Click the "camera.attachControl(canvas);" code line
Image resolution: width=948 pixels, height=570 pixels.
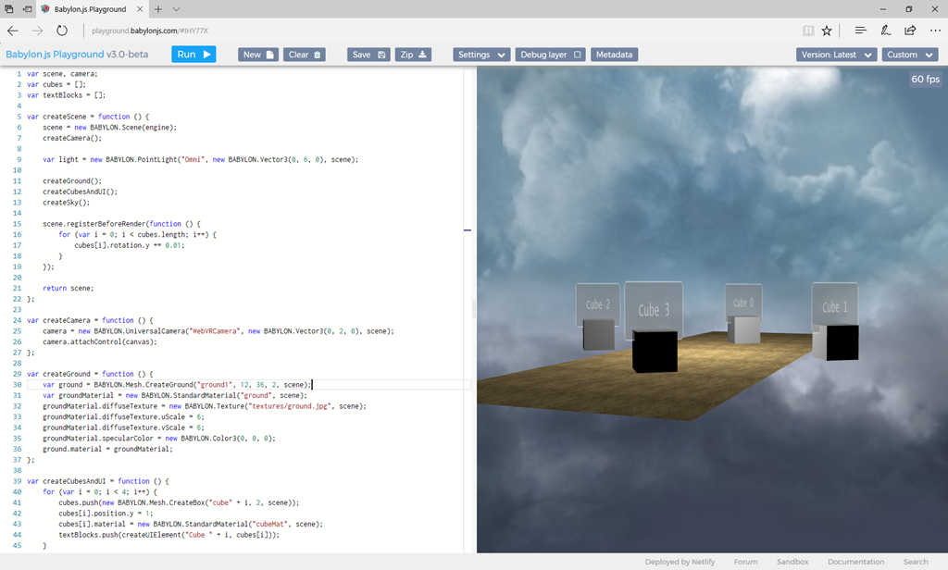tap(100, 341)
